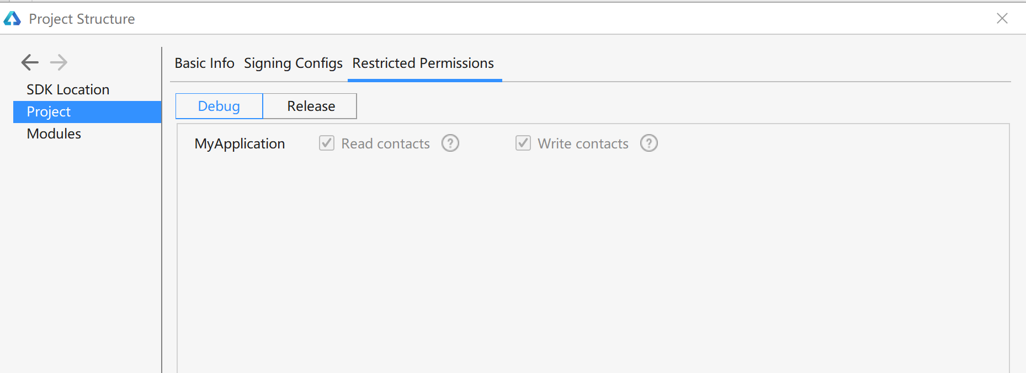Go forward with the right arrow

[59, 62]
